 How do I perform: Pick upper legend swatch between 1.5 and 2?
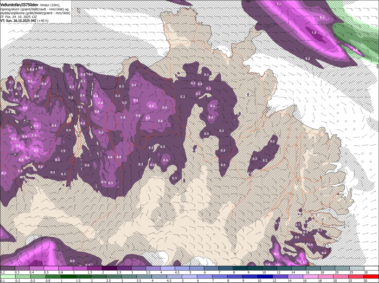point(94,268)
